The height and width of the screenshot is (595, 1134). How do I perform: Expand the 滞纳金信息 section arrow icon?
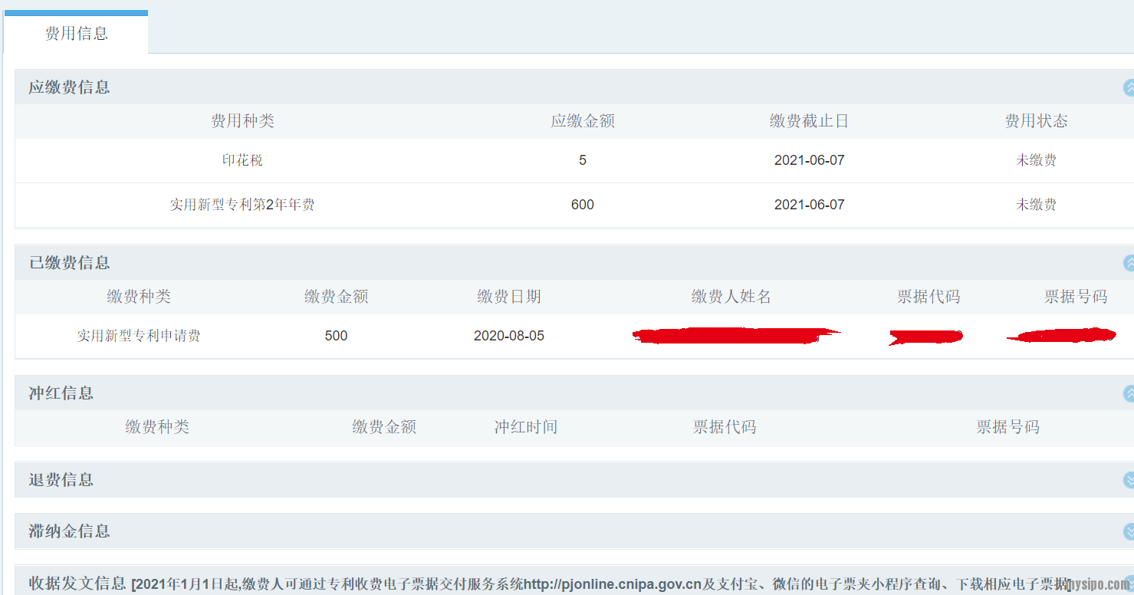click(x=1129, y=531)
